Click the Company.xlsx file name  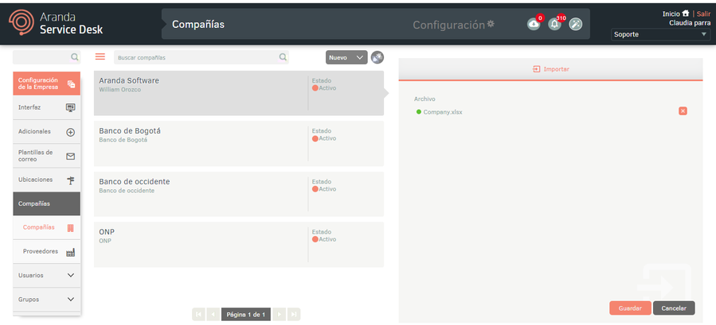443,112
